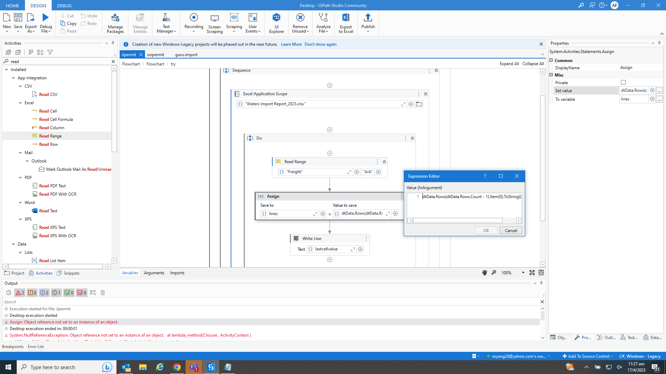
Task: Click OK in the Expression Editor
Action: [x=486, y=231]
